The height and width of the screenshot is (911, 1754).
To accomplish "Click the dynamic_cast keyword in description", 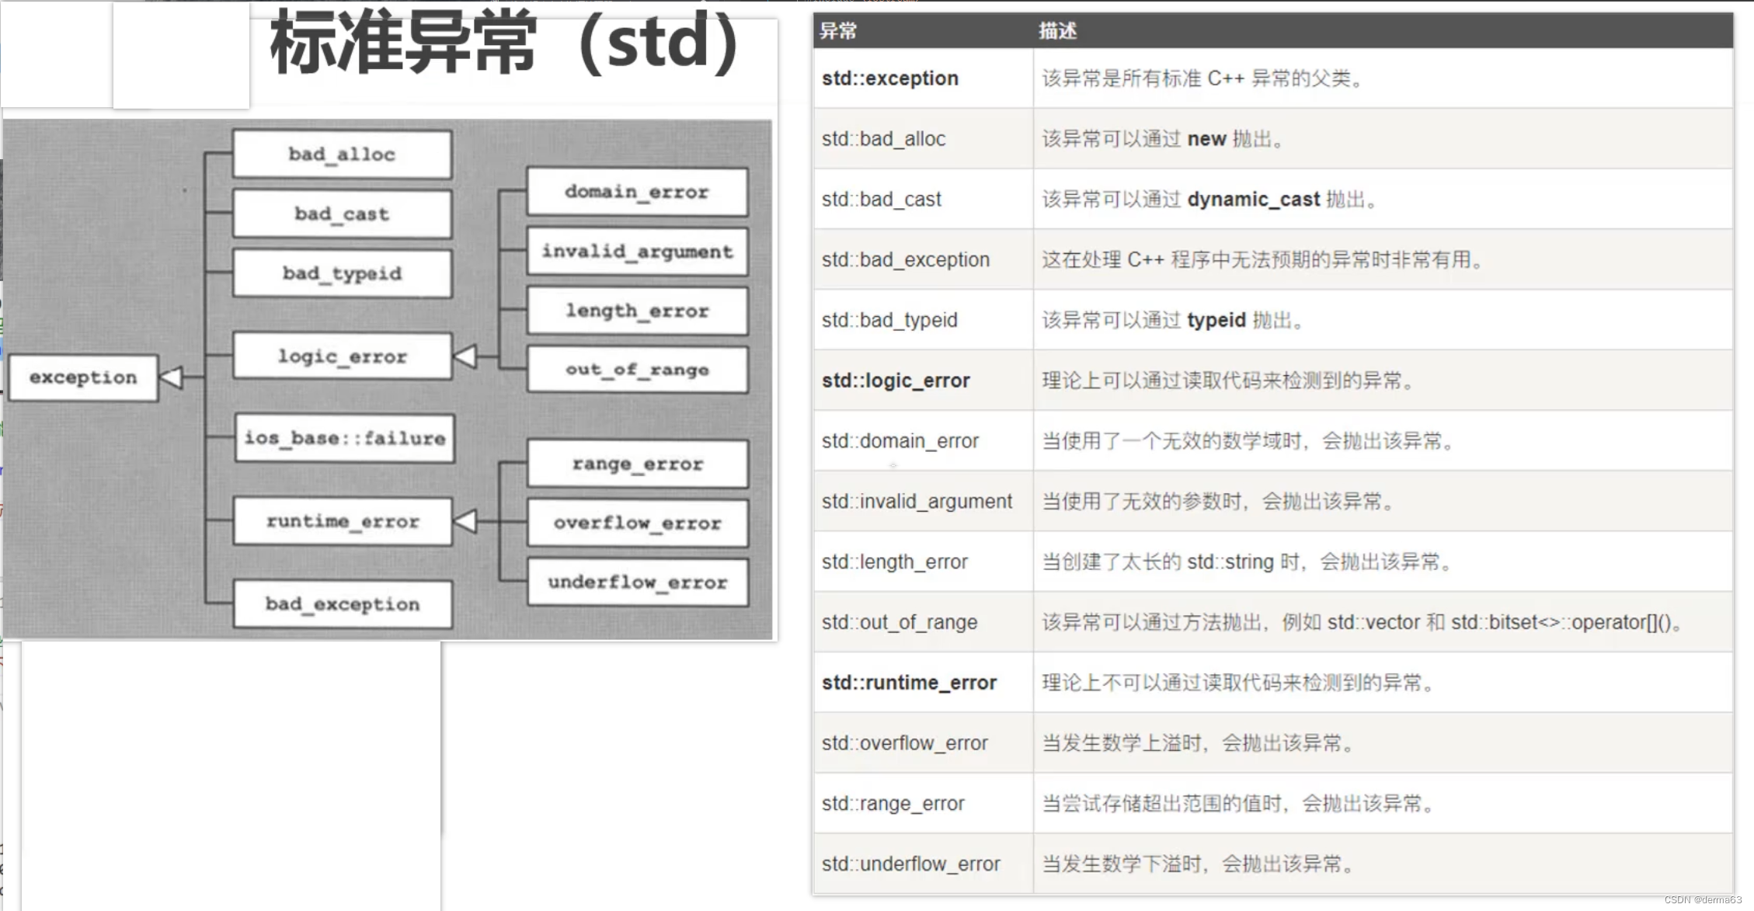I will (x=1253, y=200).
